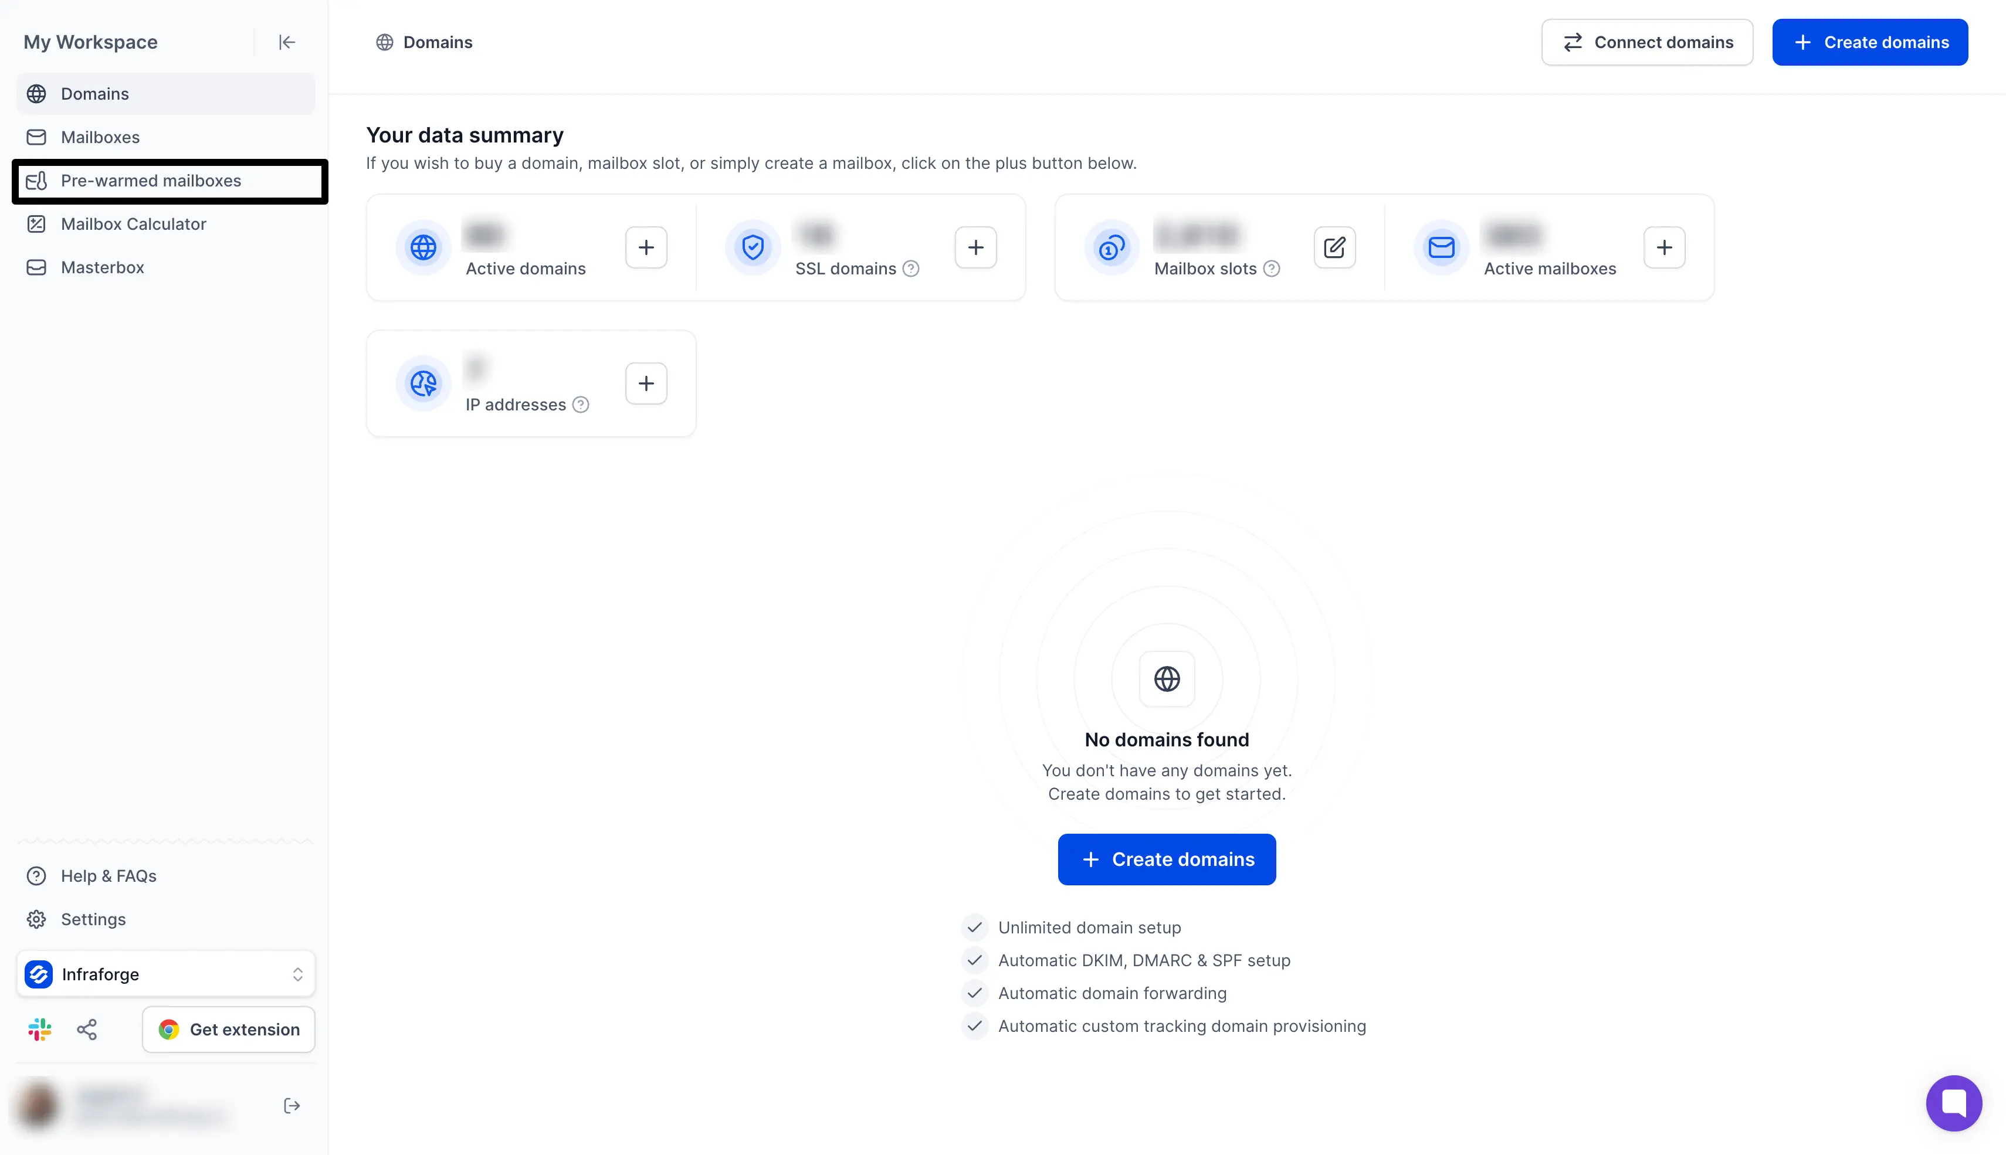Open the chat support bubble
This screenshot has height=1155, width=2006.
(1954, 1103)
